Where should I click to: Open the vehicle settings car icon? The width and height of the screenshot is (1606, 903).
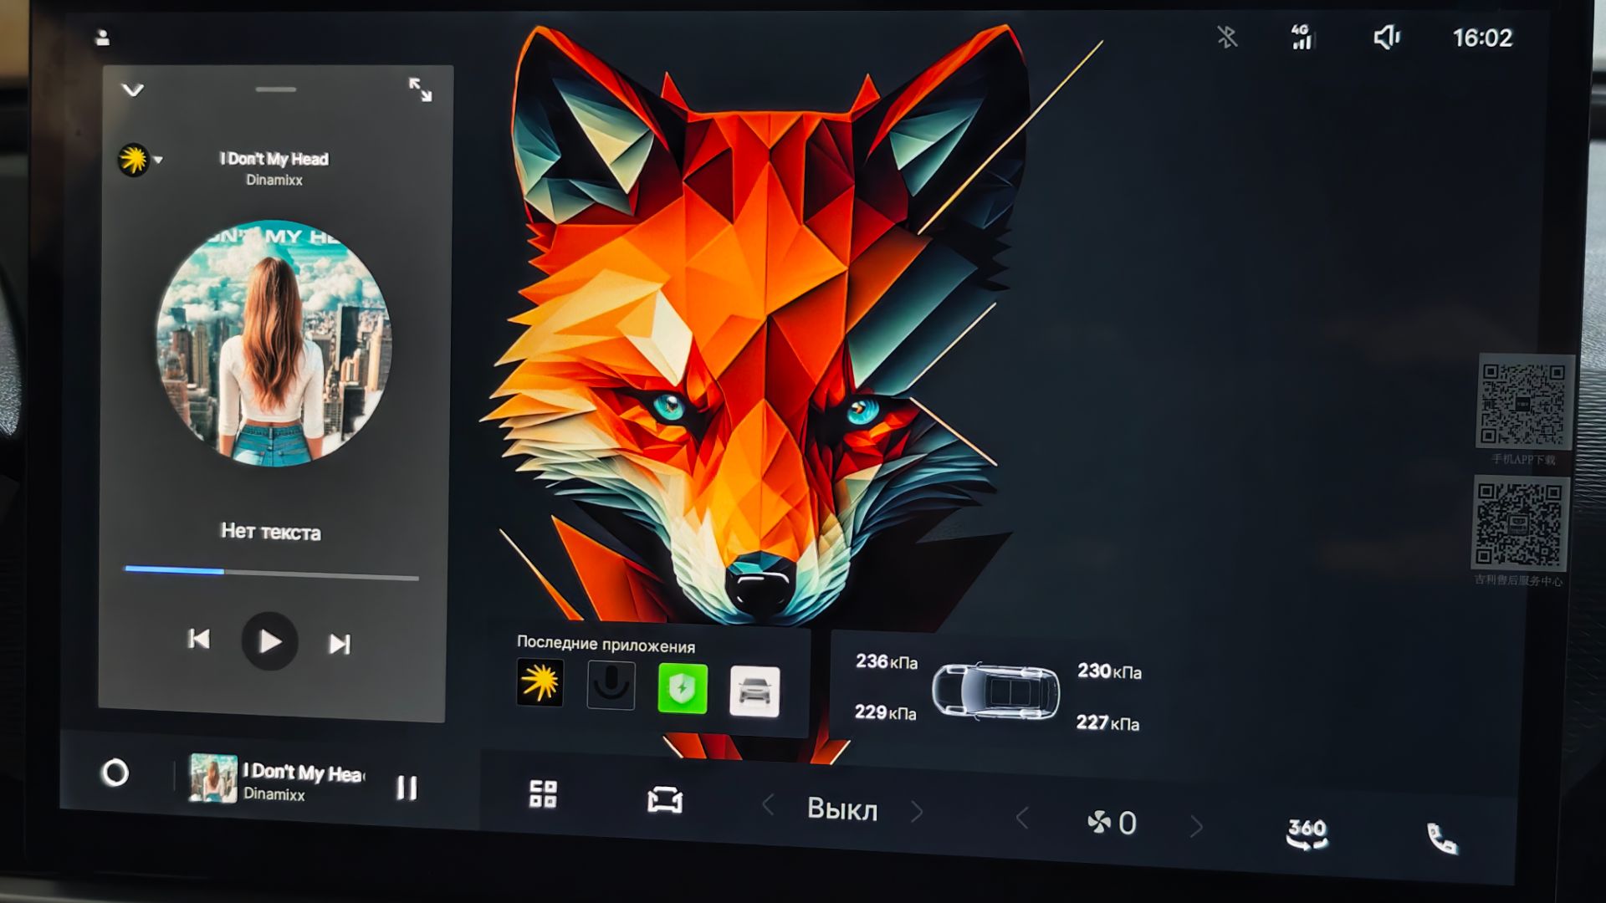(x=665, y=800)
